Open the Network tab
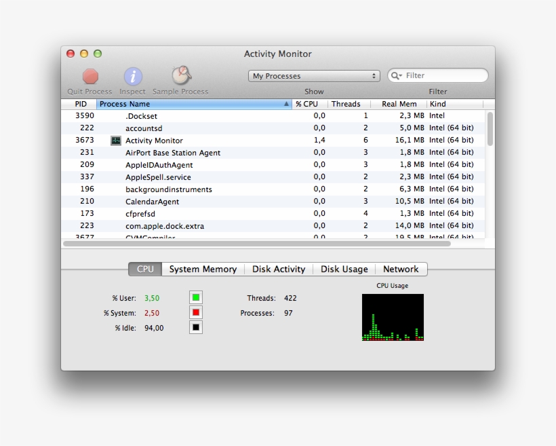Image resolution: width=556 pixels, height=446 pixels. pyautogui.click(x=401, y=269)
